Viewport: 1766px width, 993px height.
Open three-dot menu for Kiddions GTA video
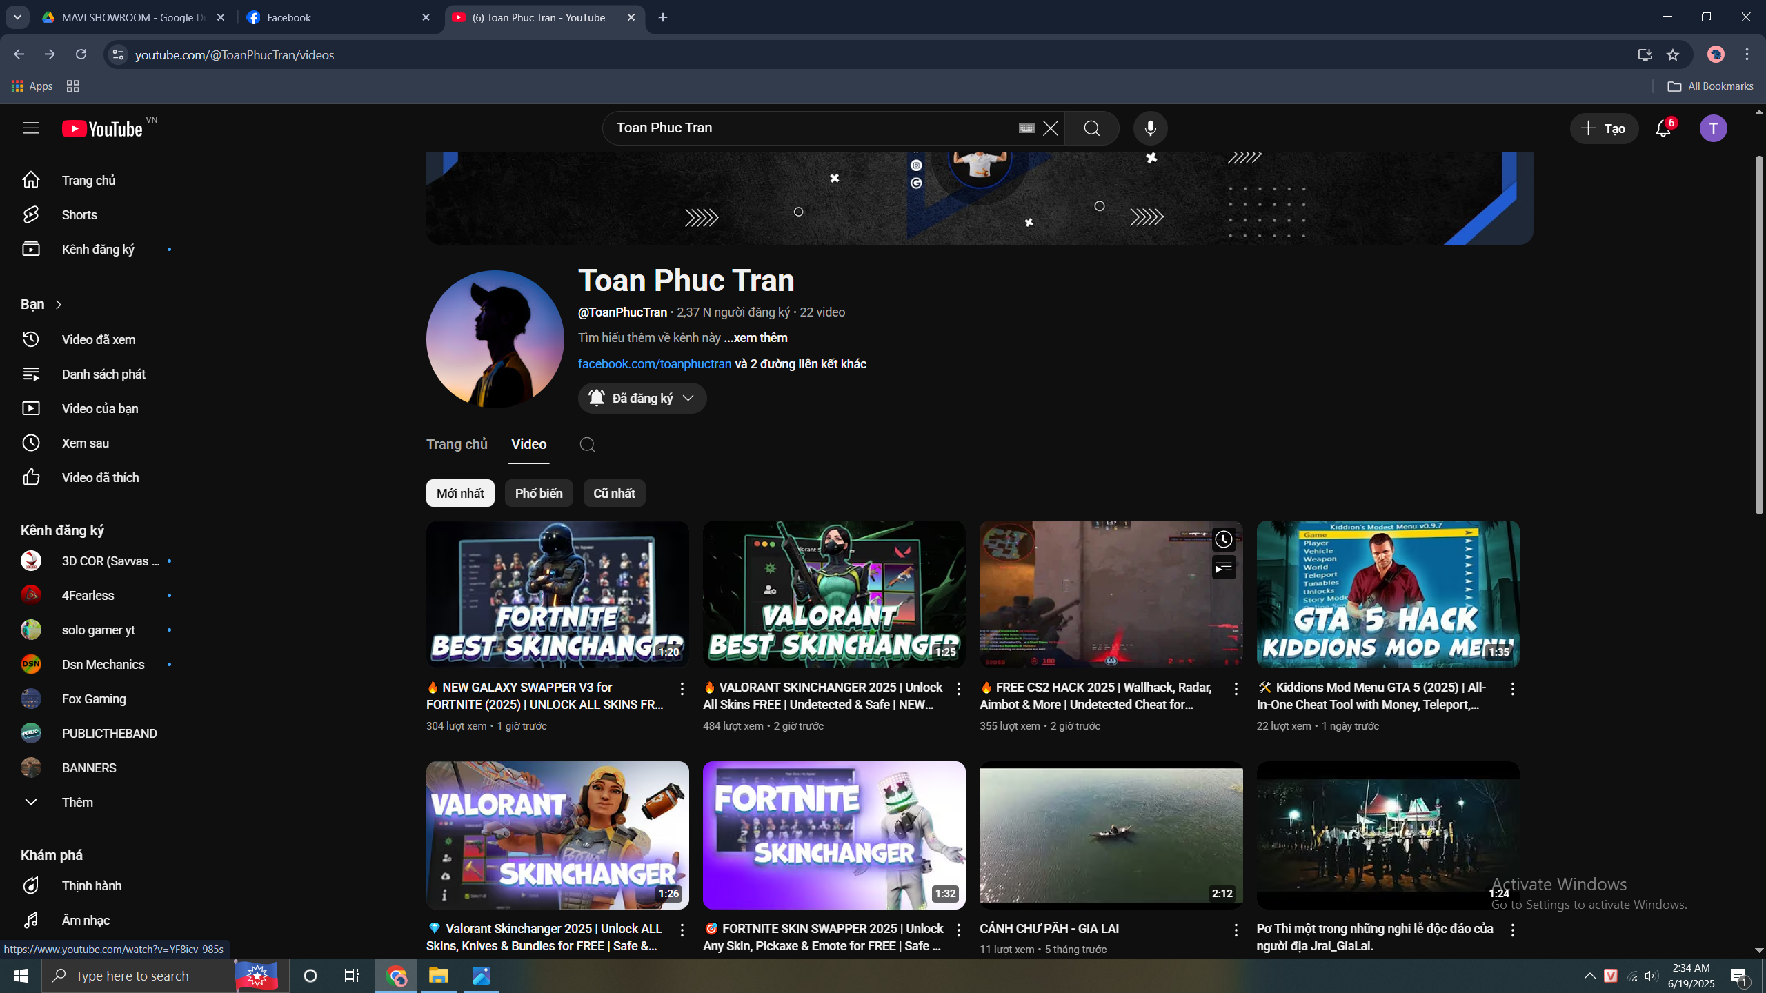(1512, 688)
